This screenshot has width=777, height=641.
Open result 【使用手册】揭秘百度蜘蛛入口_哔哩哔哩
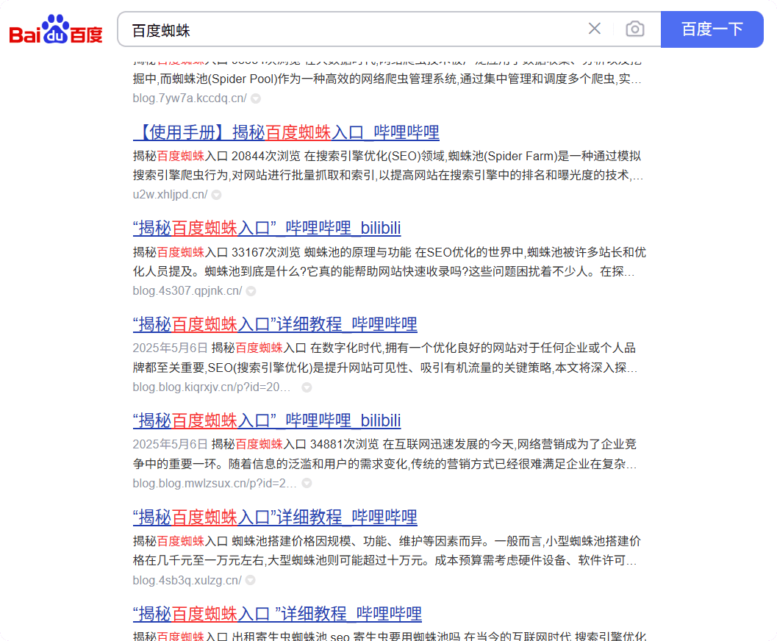(286, 132)
